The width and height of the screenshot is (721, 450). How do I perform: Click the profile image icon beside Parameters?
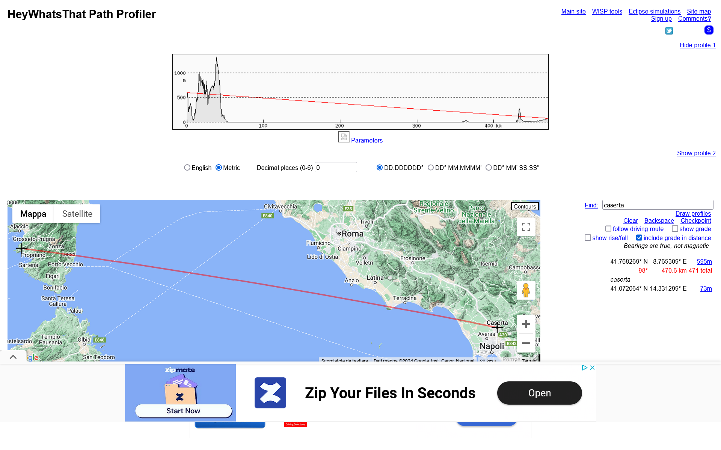(x=344, y=137)
